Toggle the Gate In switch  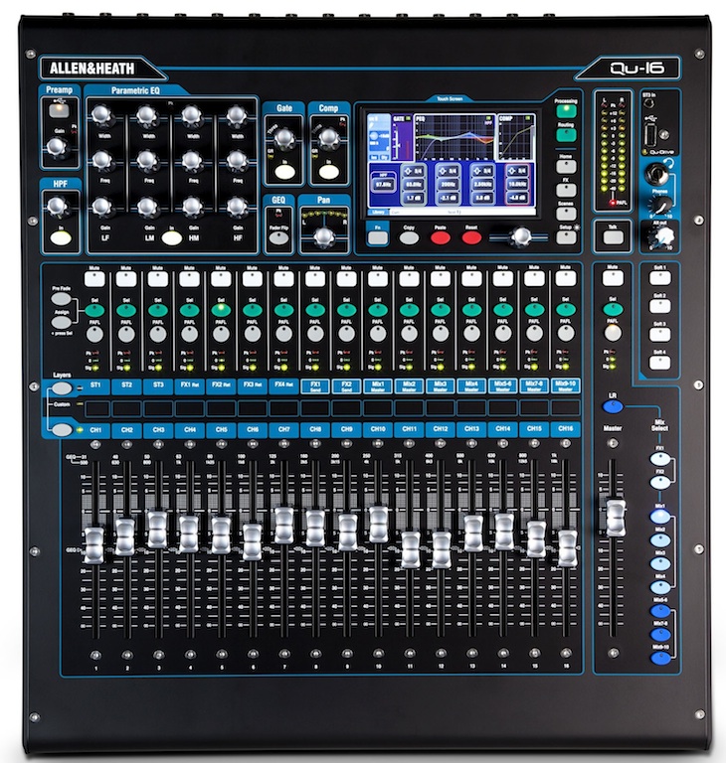[284, 172]
